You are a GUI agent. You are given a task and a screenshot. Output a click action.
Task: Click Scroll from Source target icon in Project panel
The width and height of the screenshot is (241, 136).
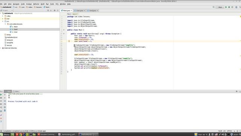click(x=48, y=11)
